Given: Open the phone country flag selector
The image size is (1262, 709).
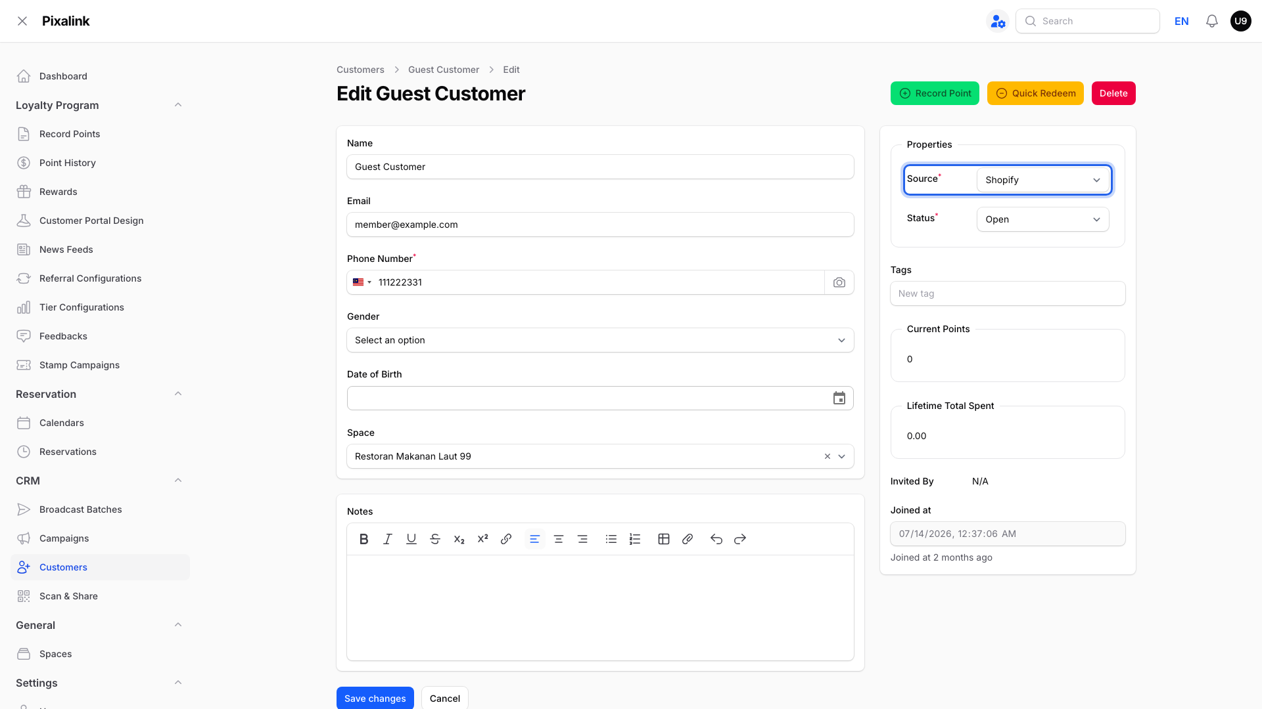Looking at the screenshot, I should click(x=362, y=282).
